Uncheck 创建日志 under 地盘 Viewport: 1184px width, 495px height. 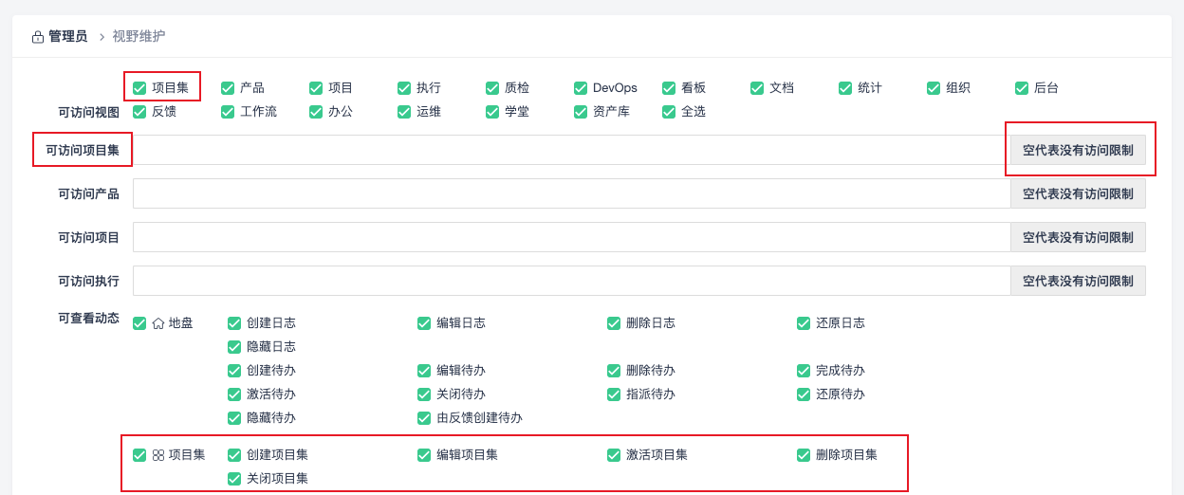[234, 323]
